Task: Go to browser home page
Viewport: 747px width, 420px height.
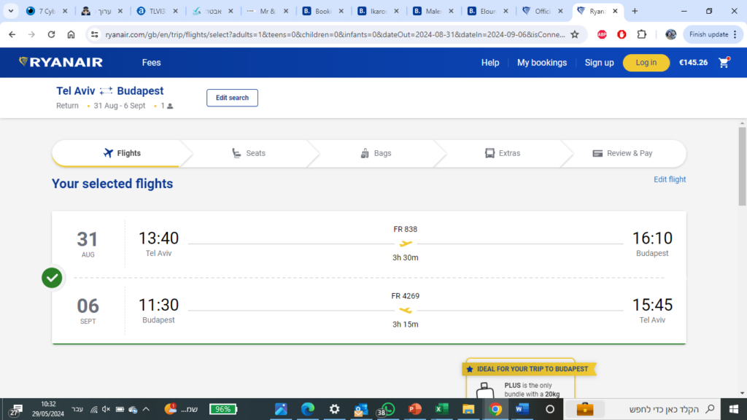Action: click(x=71, y=34)
